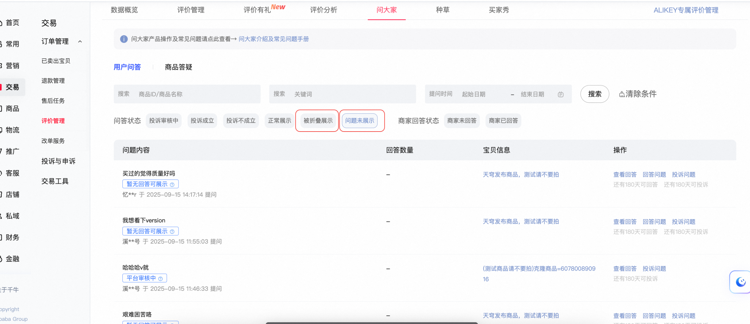Open 投诉与申诉 menu section
Screen dimensions: 750x324
[x=58, y=161]
